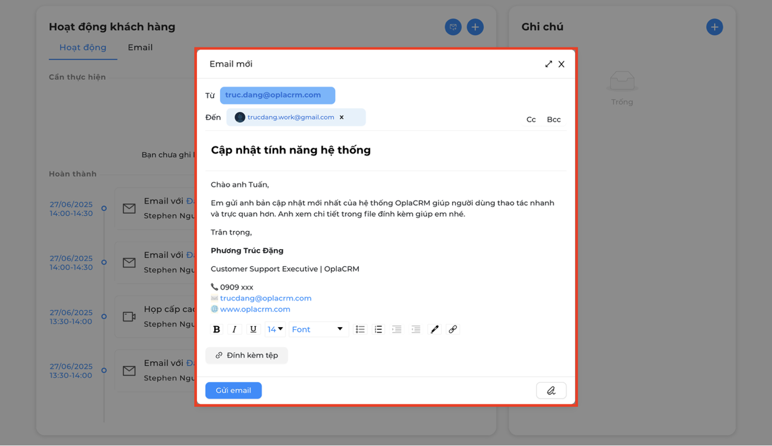Open the Font family dropdown
772x446 pixels.
[318, 329]
